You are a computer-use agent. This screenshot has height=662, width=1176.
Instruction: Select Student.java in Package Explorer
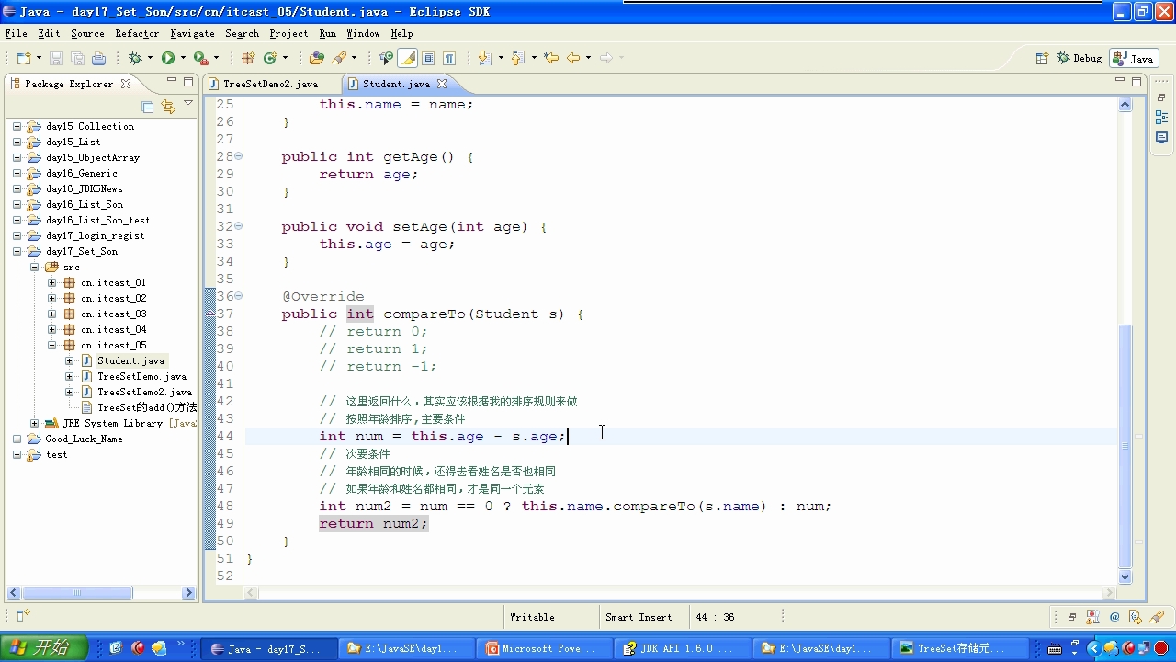[x=130, y=360]
